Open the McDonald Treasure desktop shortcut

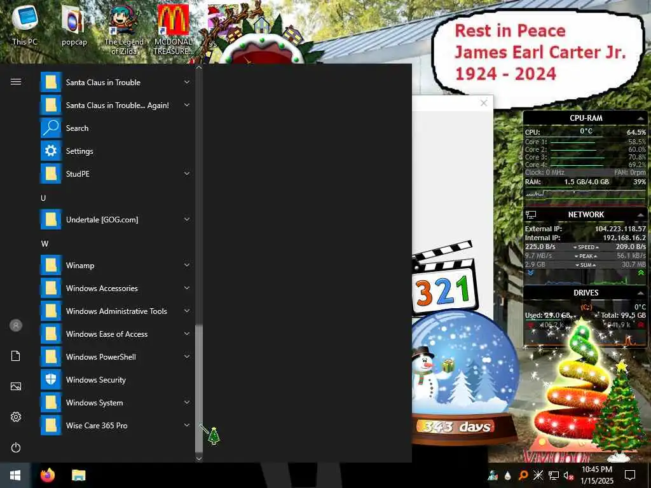tap(173, 30)
